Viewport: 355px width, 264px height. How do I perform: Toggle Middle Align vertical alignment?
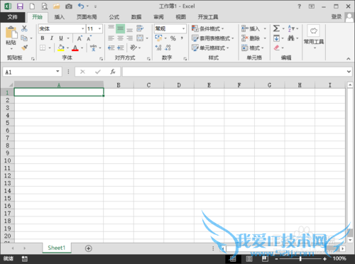[121, 28]
